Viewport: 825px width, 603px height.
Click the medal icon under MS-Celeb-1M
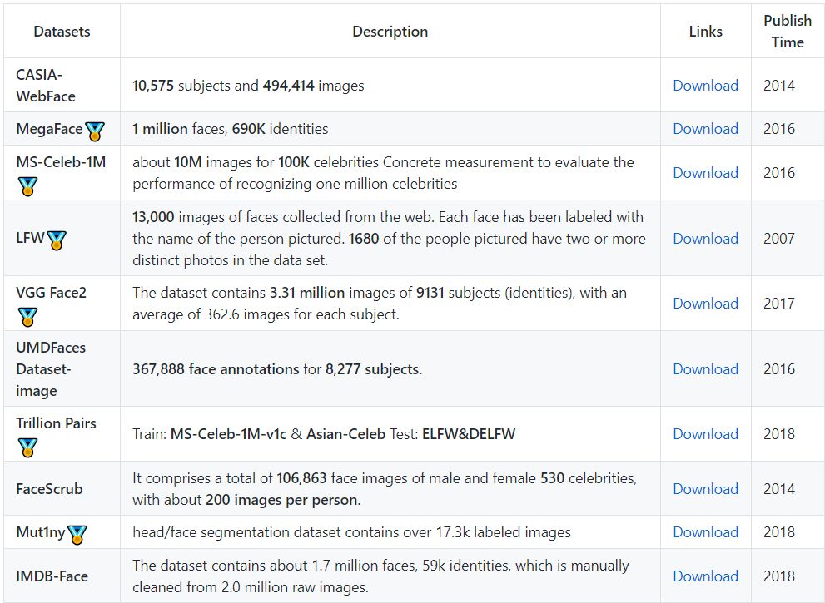coord(27,186)
